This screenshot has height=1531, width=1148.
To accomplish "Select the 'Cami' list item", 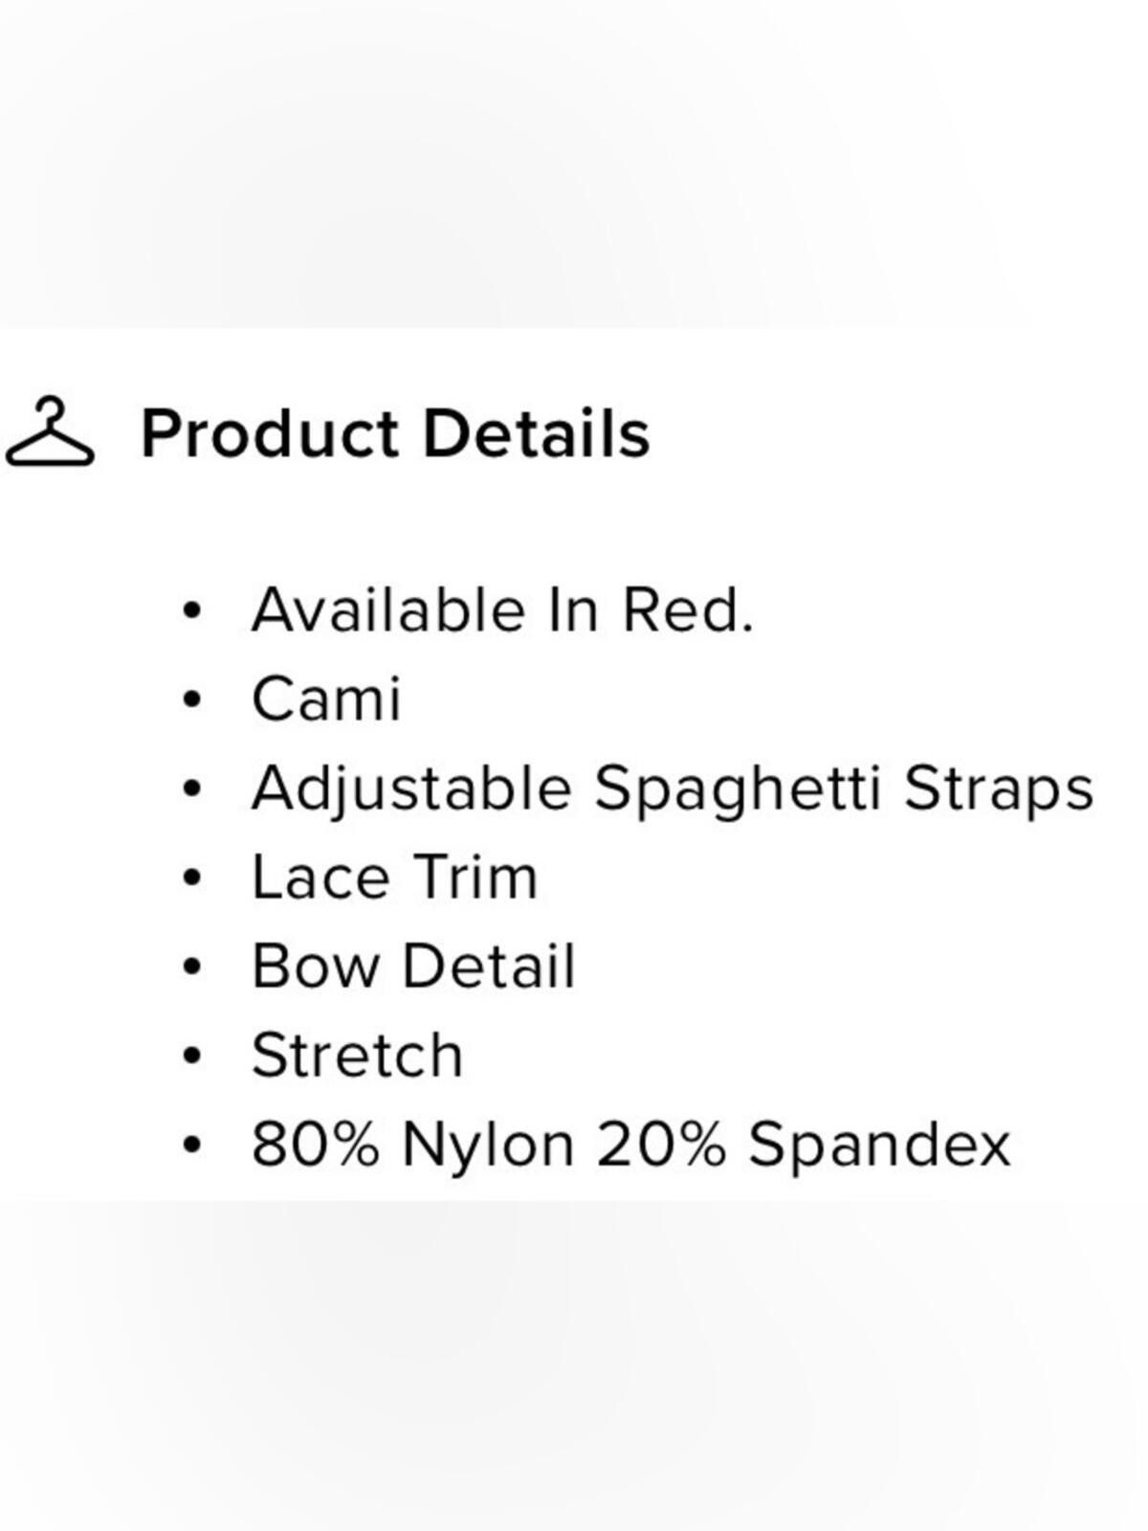I will point(325,699).
